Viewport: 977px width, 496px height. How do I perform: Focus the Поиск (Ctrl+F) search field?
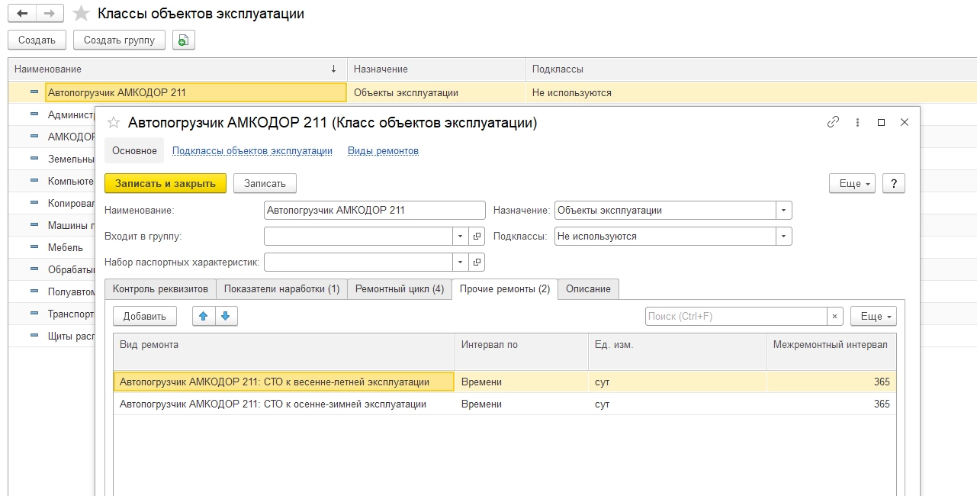(x=736, y=316)
